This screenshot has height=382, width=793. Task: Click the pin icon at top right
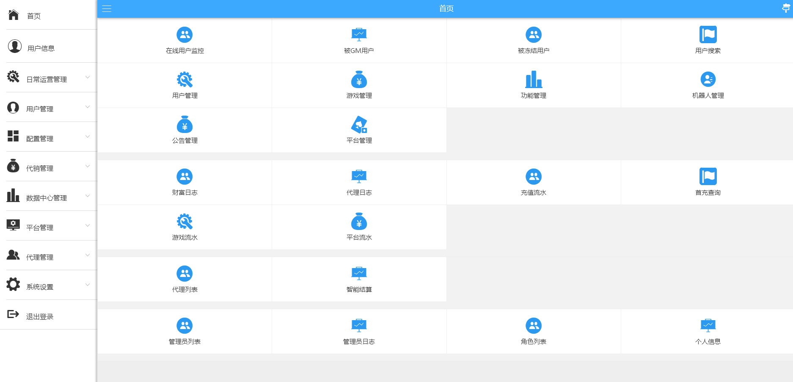[x=786, y=8]
